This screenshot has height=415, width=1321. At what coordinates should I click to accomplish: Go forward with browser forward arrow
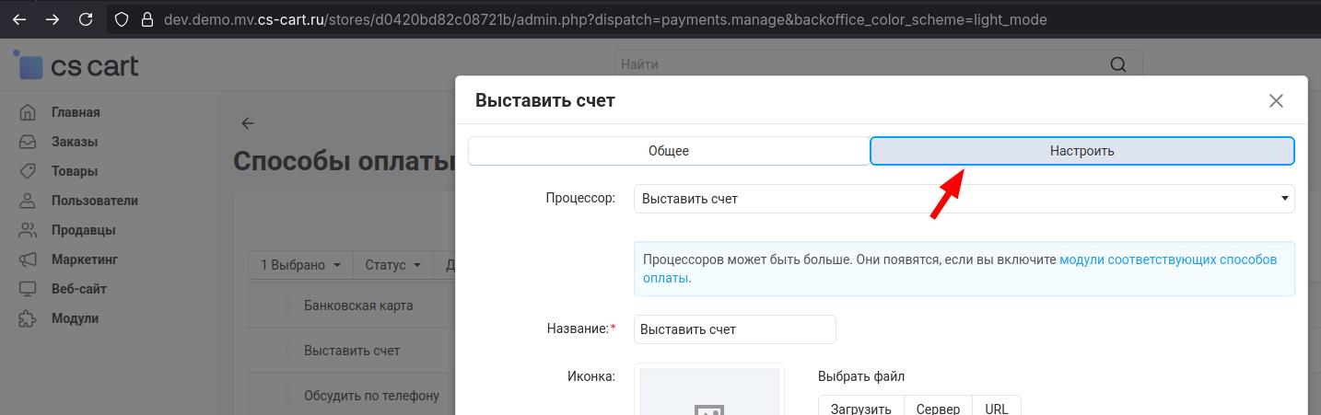point(53,18)
